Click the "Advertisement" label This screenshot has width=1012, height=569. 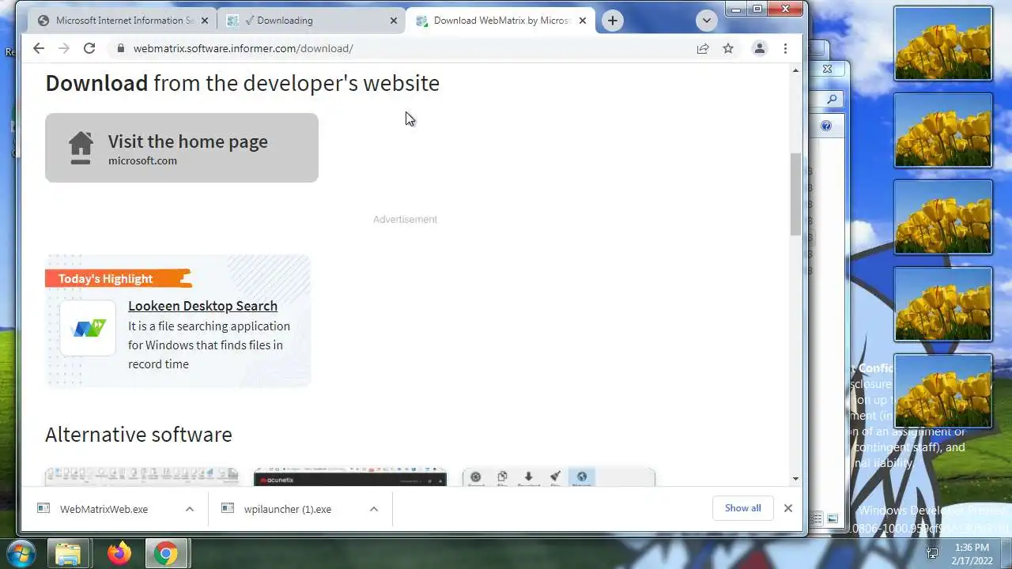point(405,220)
